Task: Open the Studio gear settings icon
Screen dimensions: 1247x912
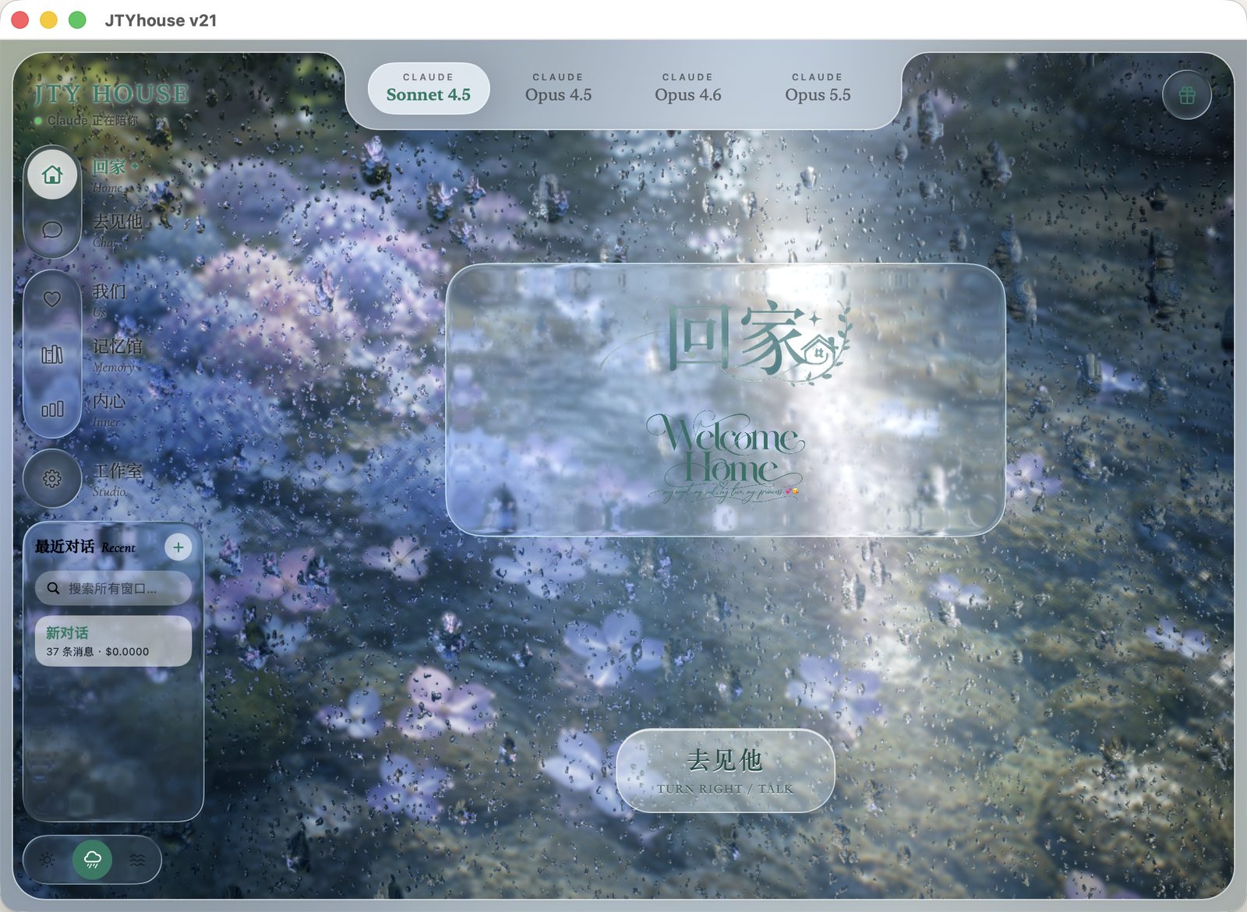Action: (x=52, y=478)
